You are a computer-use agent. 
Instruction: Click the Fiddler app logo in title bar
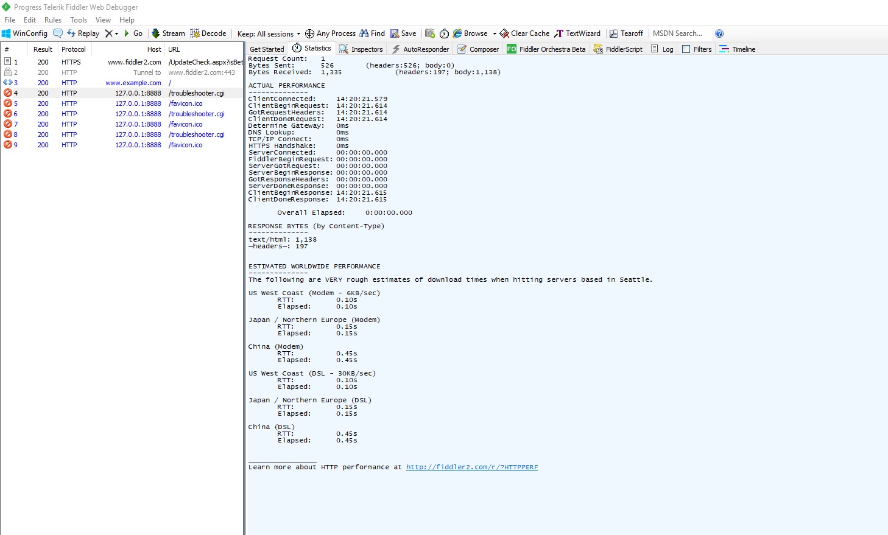click(x=6, y=7)
